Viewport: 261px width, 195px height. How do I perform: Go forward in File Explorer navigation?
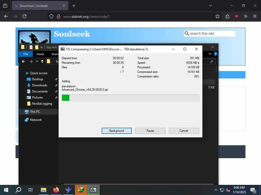[x=31, y=61]
